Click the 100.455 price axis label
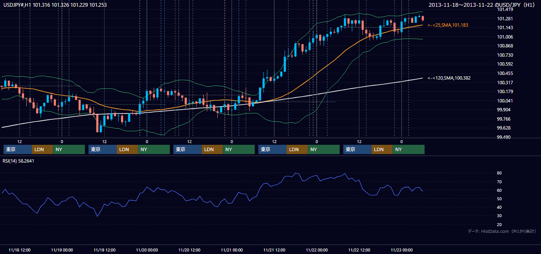This screenshot has width=541, height=254. tap(505, 73)
